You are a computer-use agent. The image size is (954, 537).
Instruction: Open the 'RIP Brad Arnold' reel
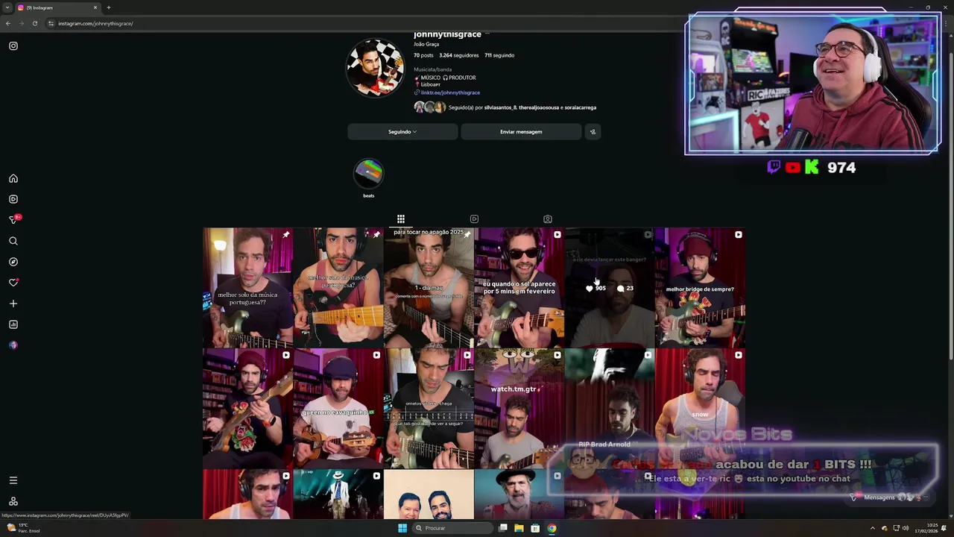pyautogui.click(x=609, y=408)
